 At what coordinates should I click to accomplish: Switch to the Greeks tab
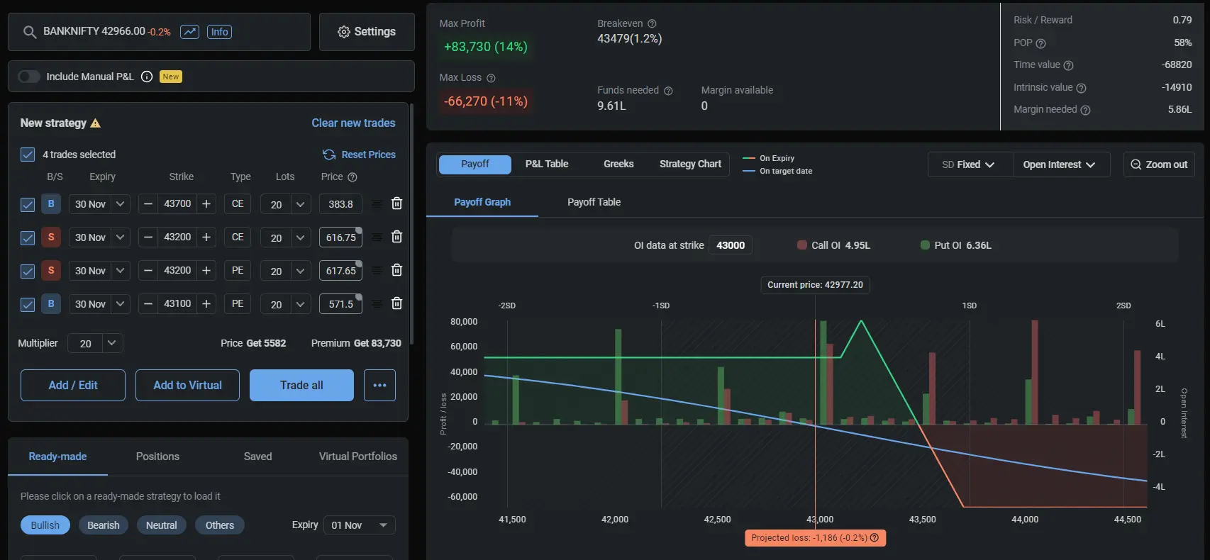618,164
